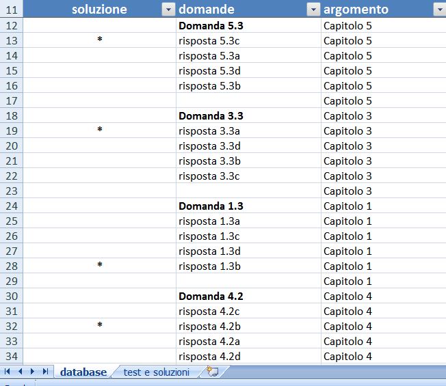Select the cell risposta 4.2c

[x=248, y=312]
